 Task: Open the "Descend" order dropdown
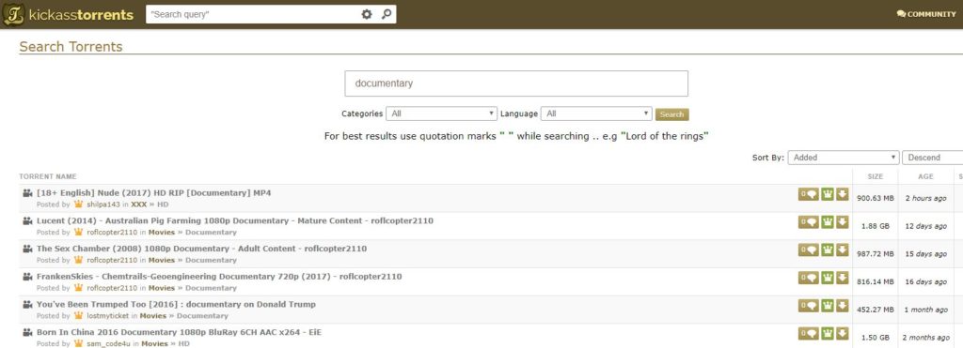point(932,158)
